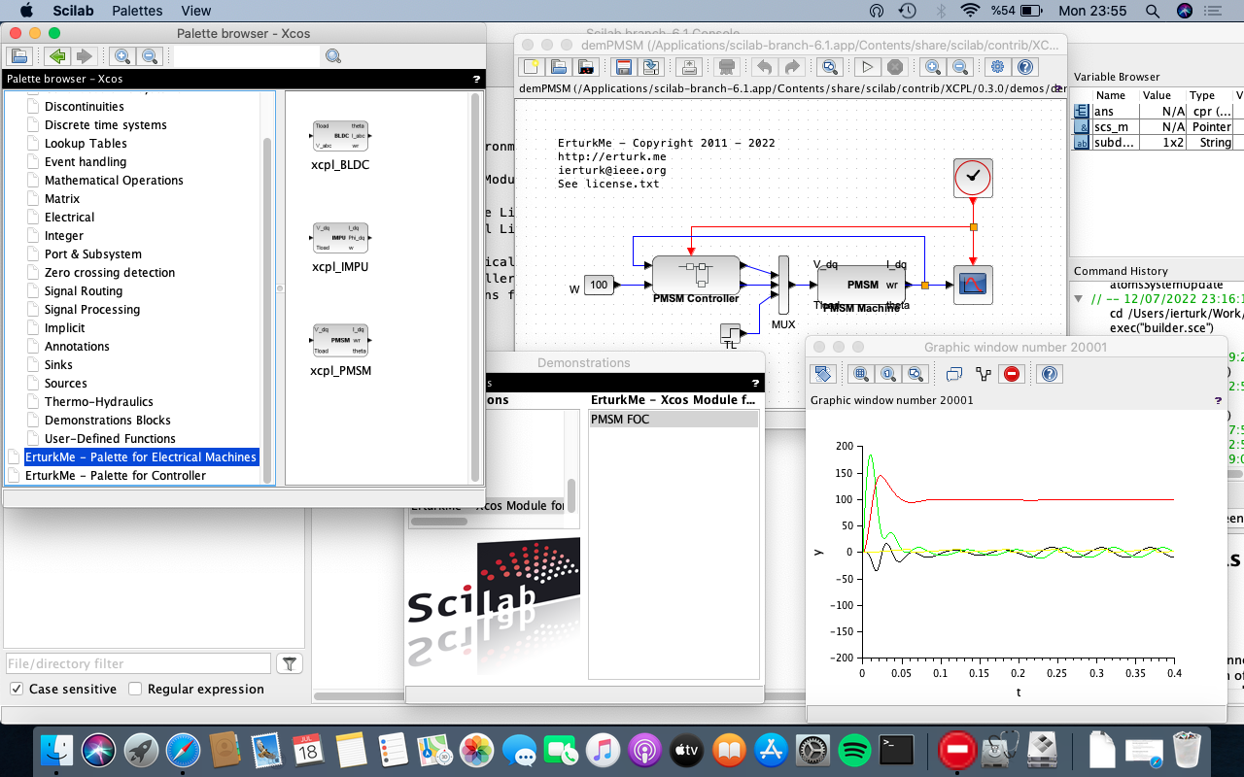Uncheck the Case sensitive checkbox
1244x777 pixels.
pyautogui.click(x=17, y=689)
